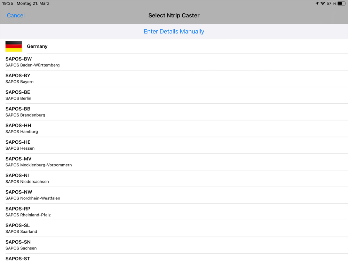Select SAPOS-BB Brandenburg entry

[174, 112]
